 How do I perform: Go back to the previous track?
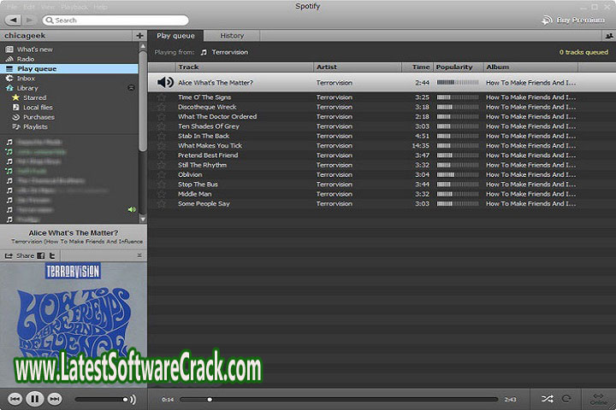pyautogui.click(x=15, y=399)
